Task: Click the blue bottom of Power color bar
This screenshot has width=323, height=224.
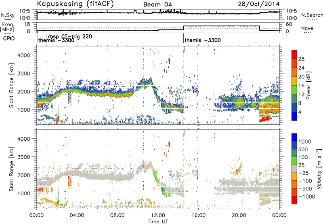Action: click(294, 116)
